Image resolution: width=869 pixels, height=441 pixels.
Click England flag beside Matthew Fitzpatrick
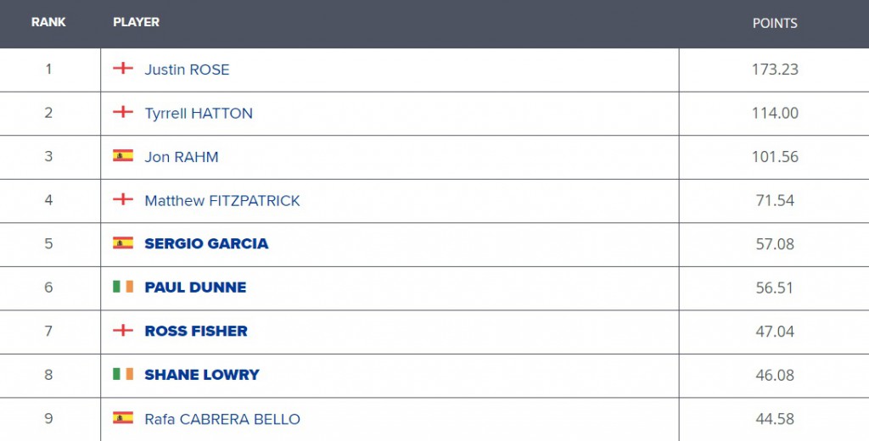click(x=123, y=199)
